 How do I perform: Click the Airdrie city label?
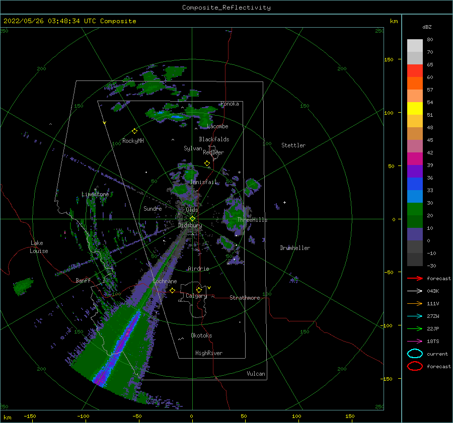click(x=198, y=269)
